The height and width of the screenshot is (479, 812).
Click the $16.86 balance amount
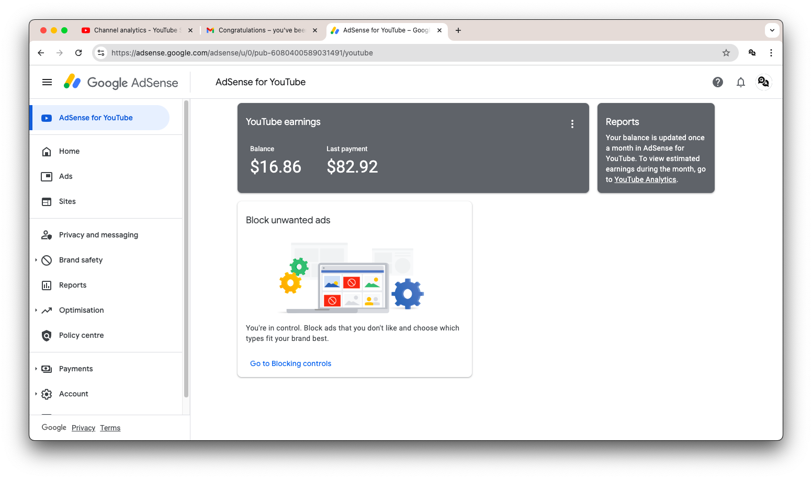point(276,167)
